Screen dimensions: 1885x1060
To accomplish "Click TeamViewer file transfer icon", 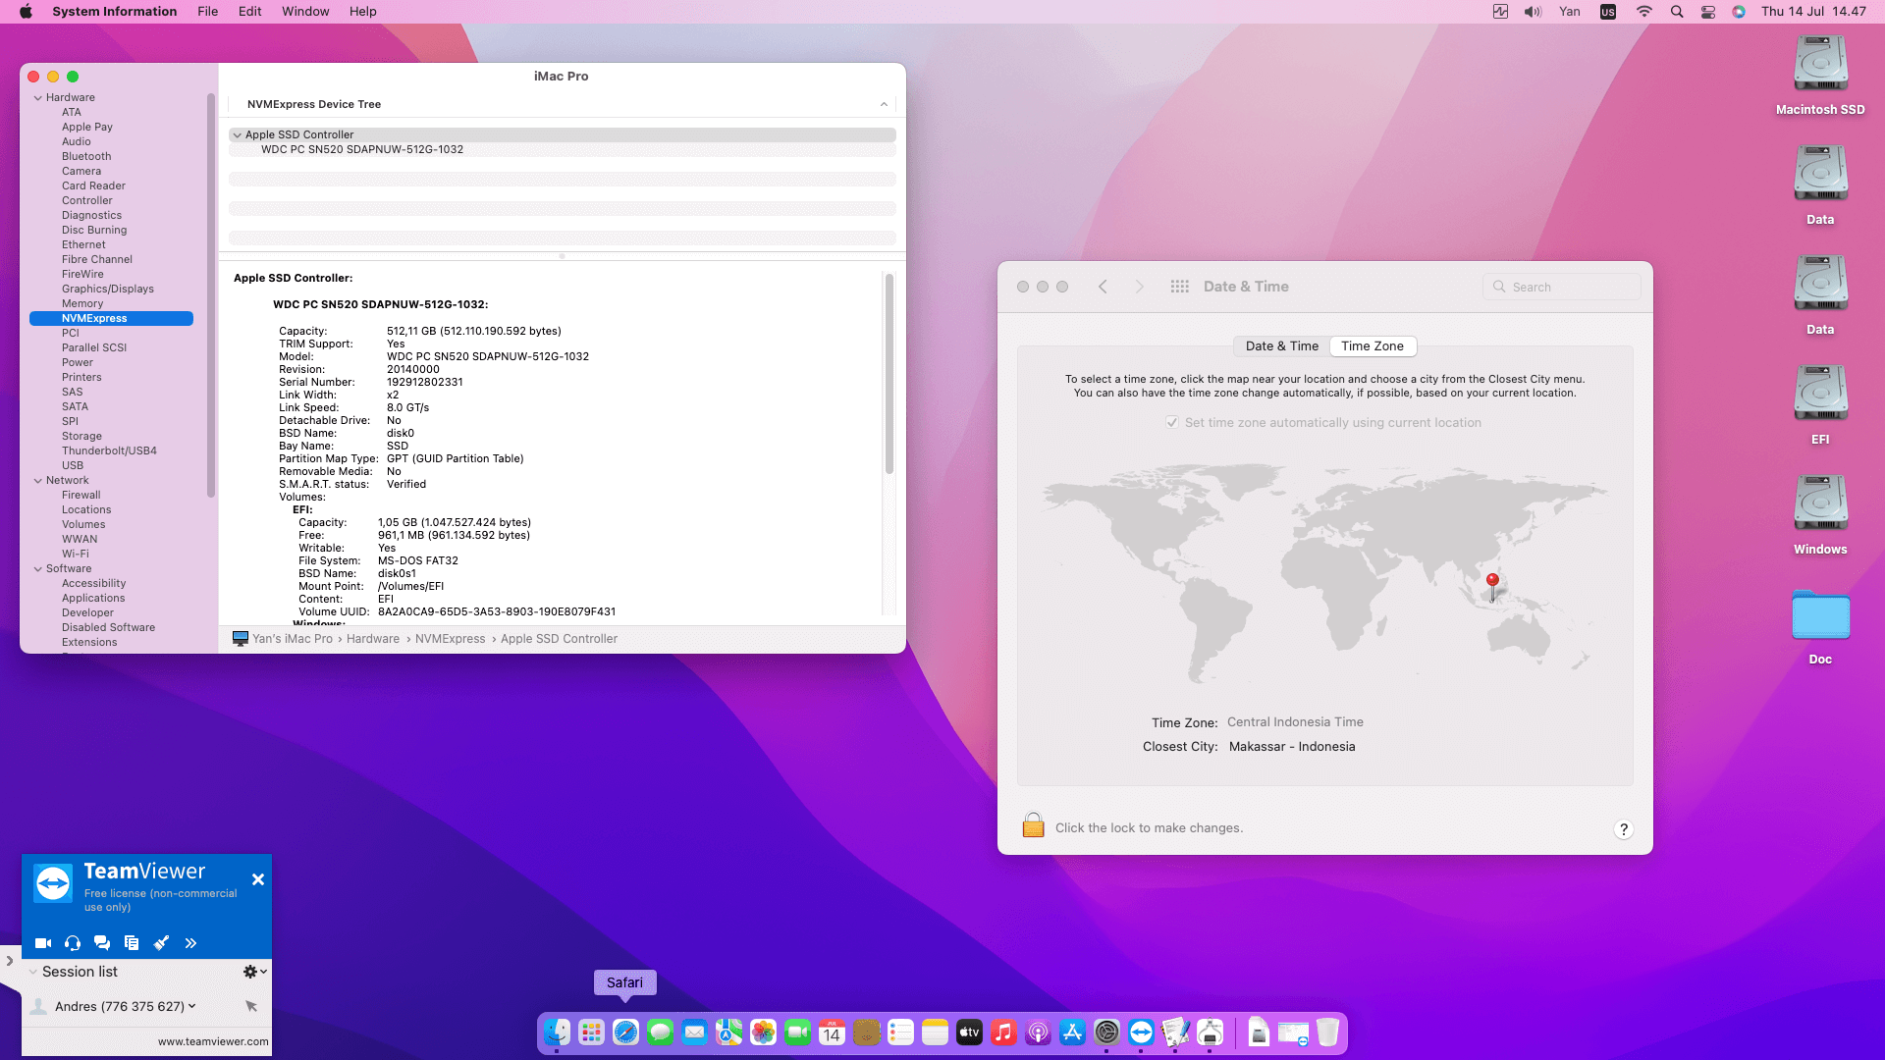I will 132,943.
